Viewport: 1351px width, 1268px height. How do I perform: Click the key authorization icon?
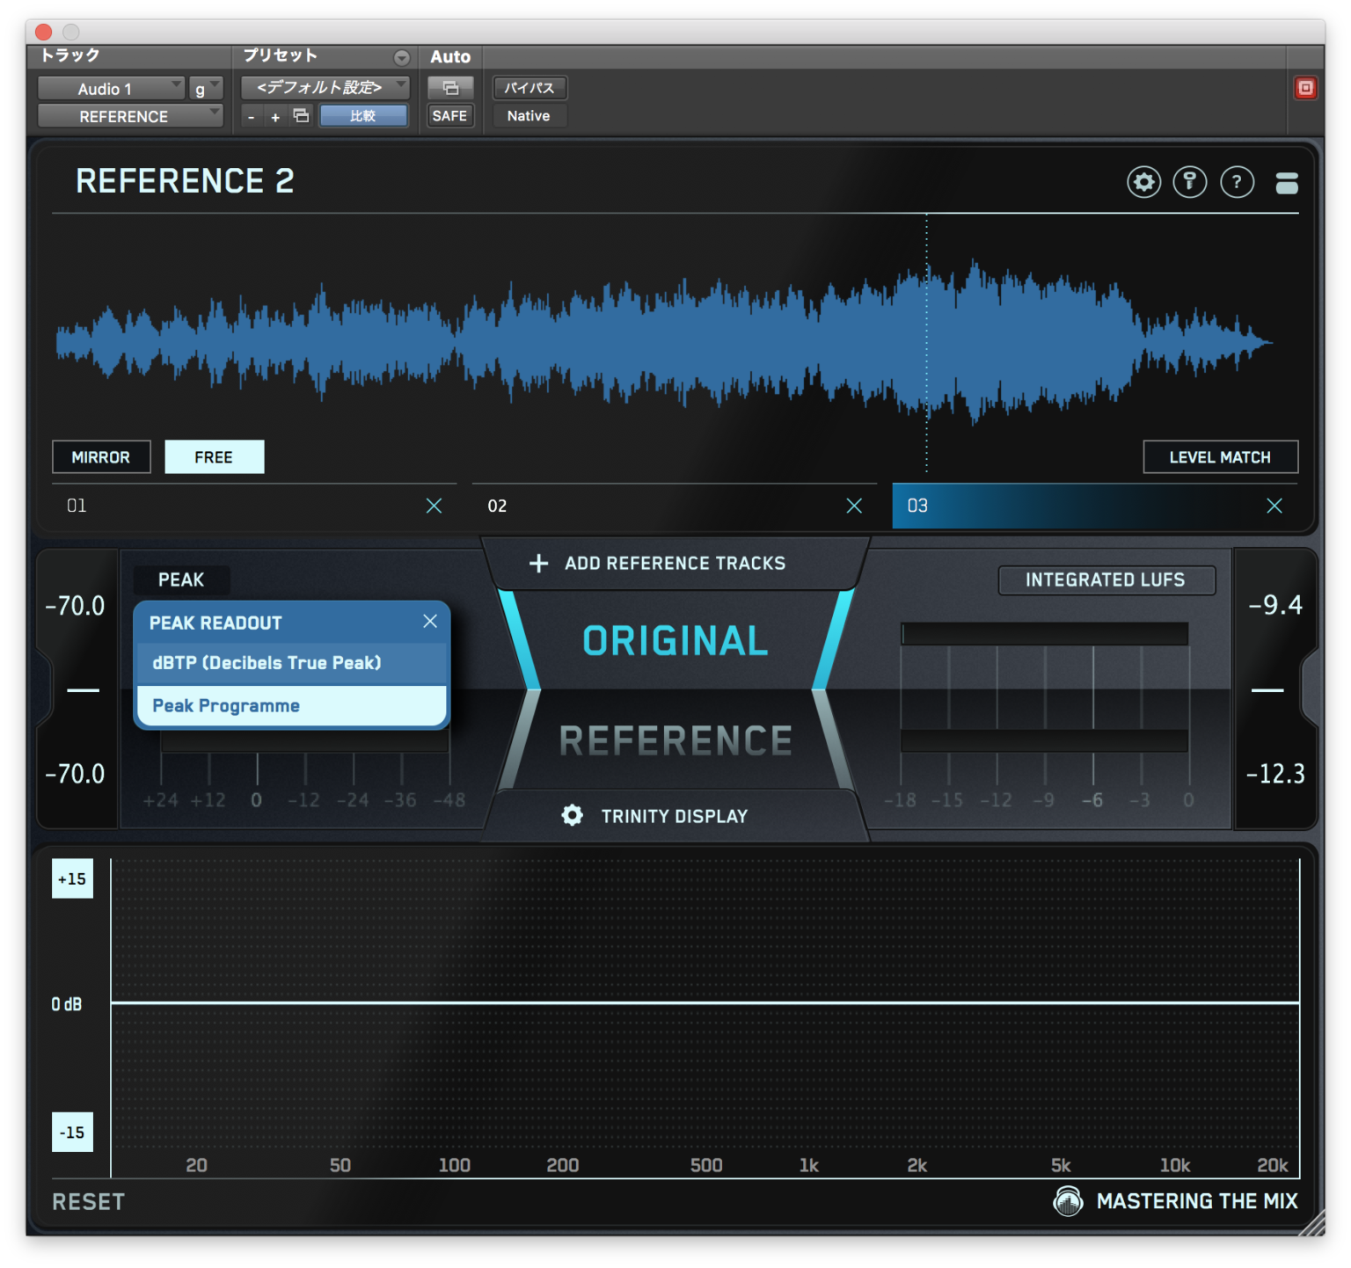point(1190,182)
